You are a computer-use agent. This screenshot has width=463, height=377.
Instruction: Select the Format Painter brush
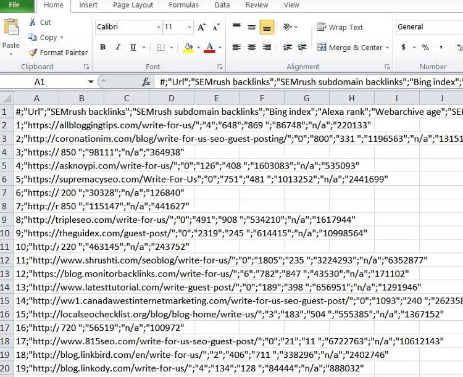click(x=33, y=52)
